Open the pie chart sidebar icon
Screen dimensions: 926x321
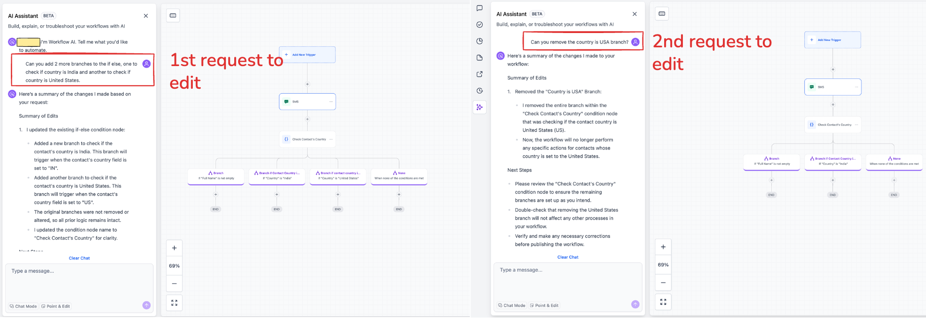pos(479,41)
